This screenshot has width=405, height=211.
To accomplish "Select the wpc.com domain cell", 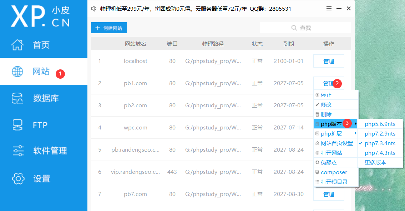I will pyautogui.click(x=135, y=128).
